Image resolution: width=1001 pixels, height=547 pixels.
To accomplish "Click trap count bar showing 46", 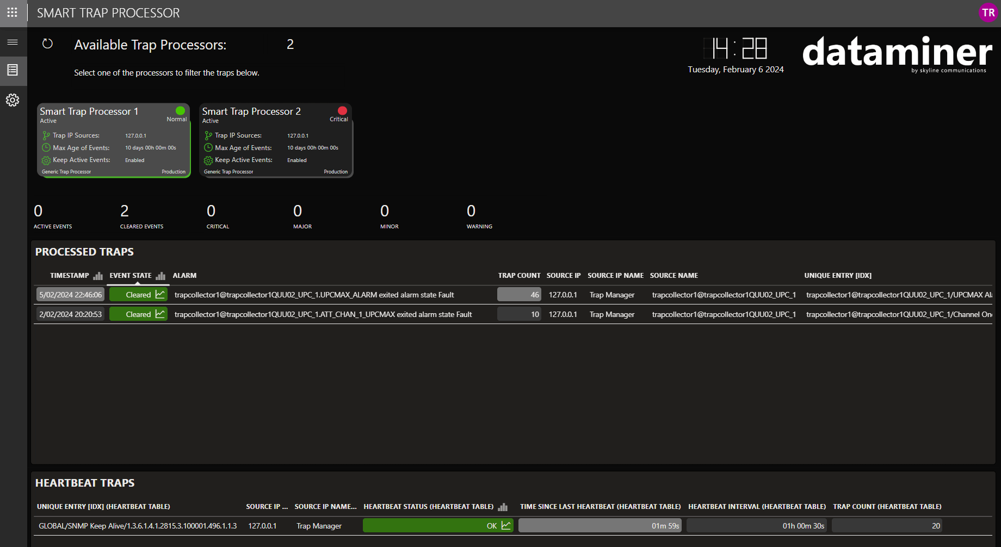I will tap(519, 294).
